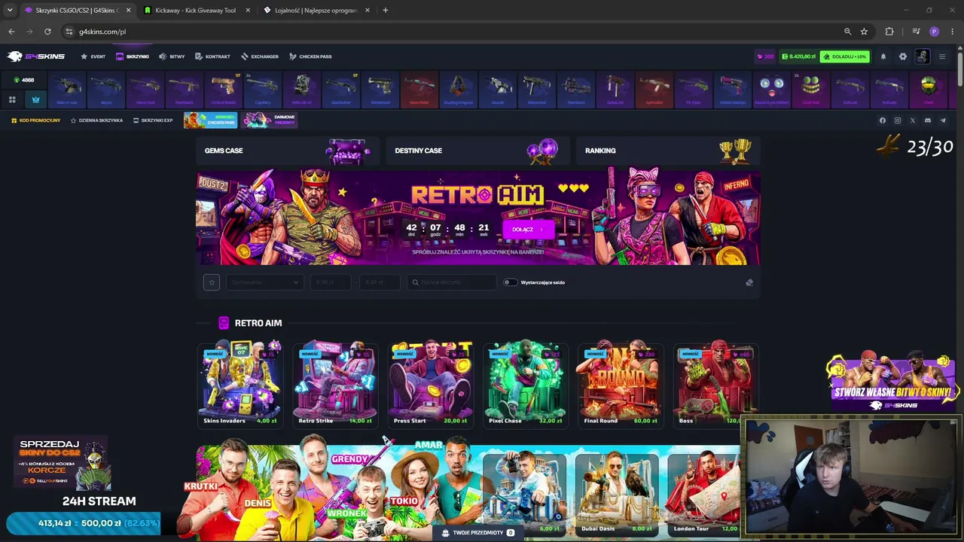Click the favorites star filter button
Screen dimensions: 964x542
[x=211, y=282]
